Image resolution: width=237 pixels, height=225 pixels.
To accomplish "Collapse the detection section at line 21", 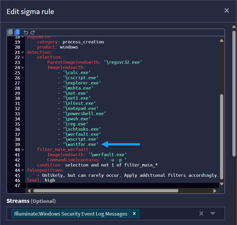I will (x=22, y=52).
